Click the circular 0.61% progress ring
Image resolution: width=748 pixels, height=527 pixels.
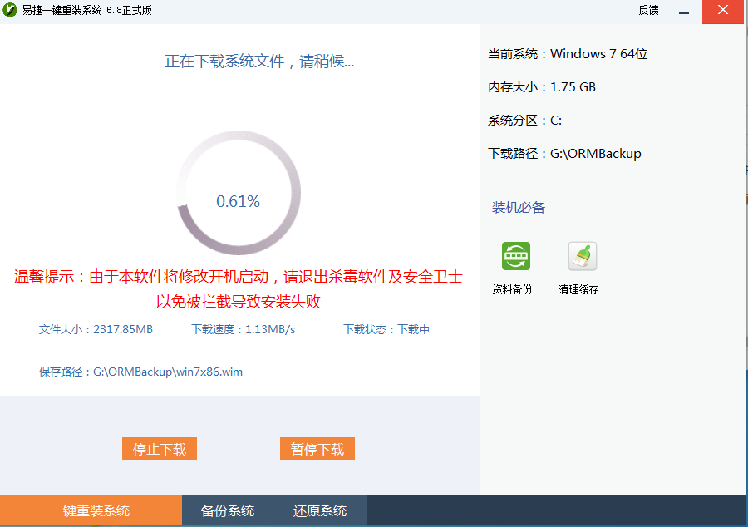pos(239,193)
